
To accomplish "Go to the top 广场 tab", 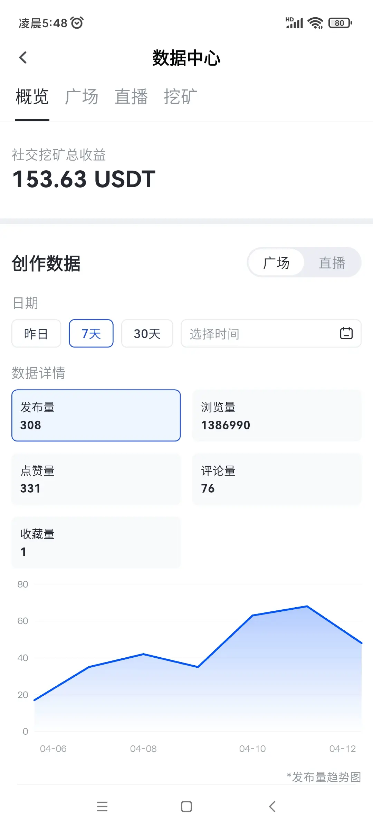I will [82, 96].
